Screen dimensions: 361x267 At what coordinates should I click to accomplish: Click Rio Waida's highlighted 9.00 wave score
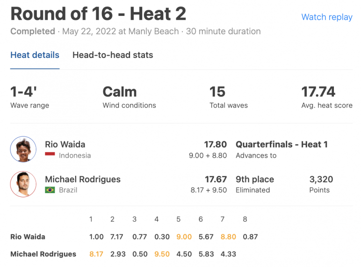click(x=184, y=237)
